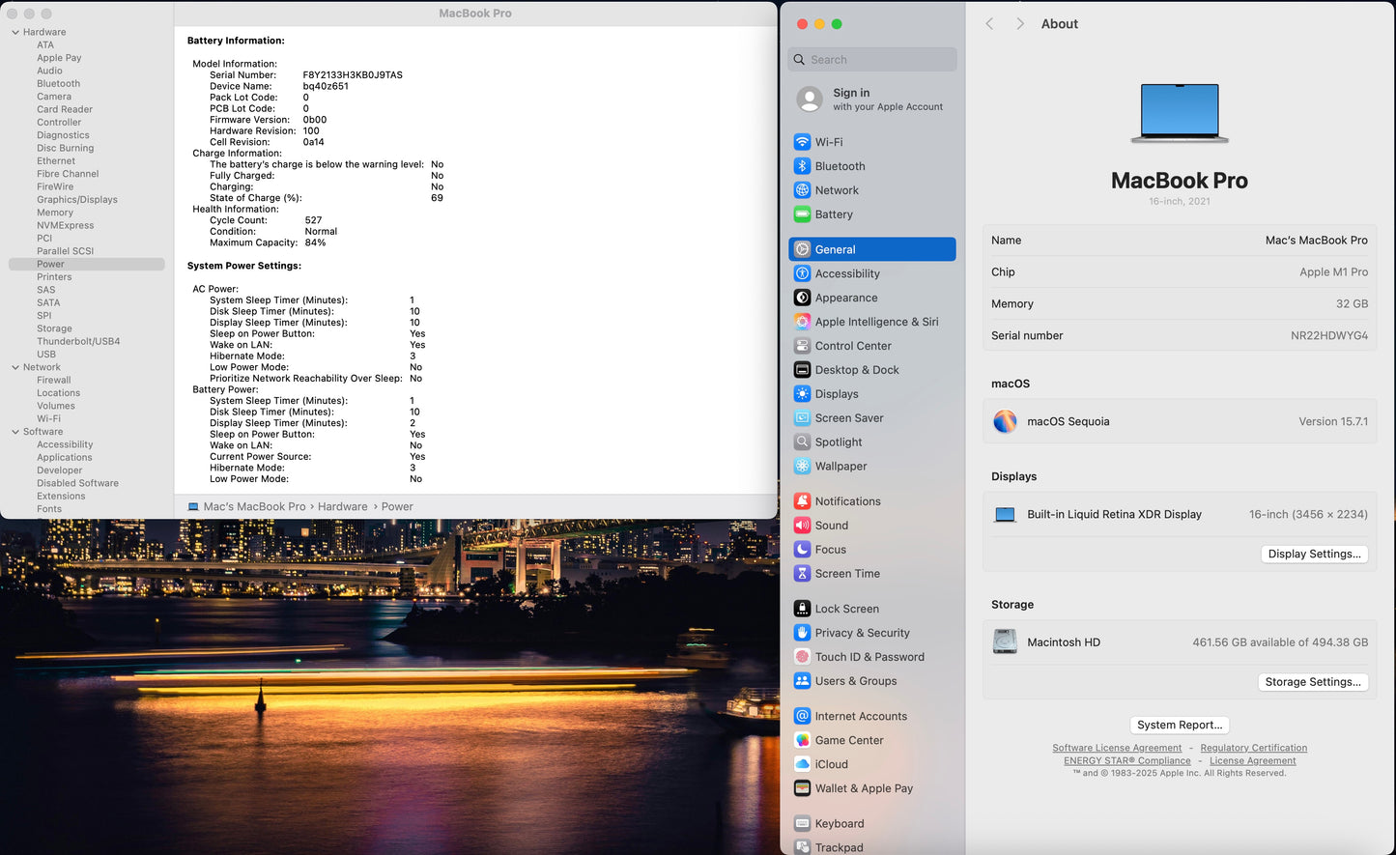1396x855 pixels.
Task: Click the Battery icon in Settings
Action: click(x=802, y=214)
